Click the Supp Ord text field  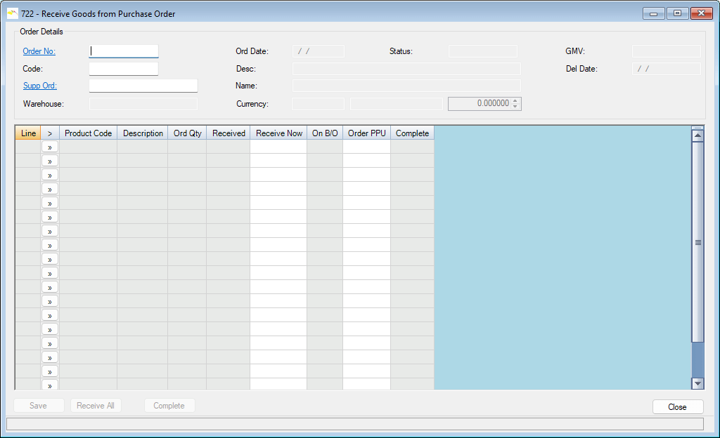point(143,86)
